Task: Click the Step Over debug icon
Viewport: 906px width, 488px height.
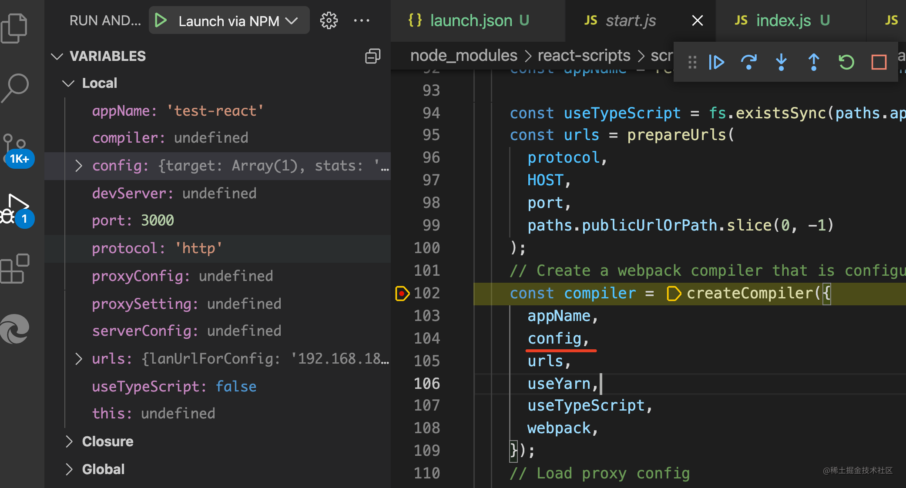Action: [x=748, y=62]
